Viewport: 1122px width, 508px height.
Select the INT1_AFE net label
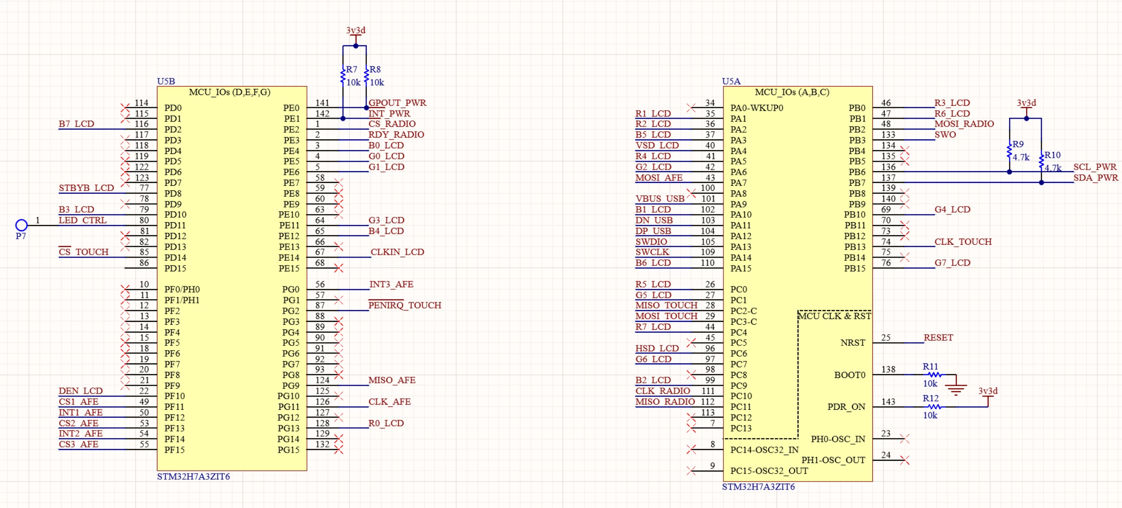click(81, 413)
